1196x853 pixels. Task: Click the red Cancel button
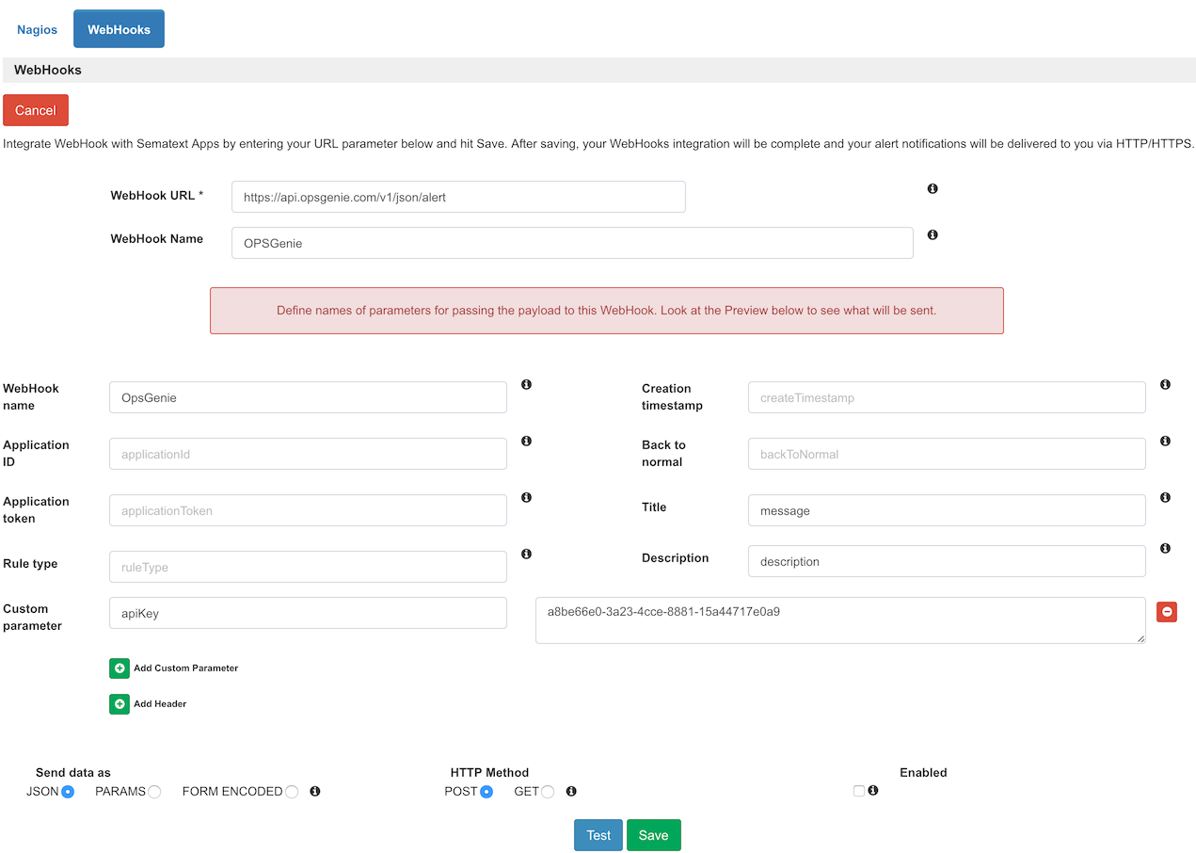coord(36,110)
